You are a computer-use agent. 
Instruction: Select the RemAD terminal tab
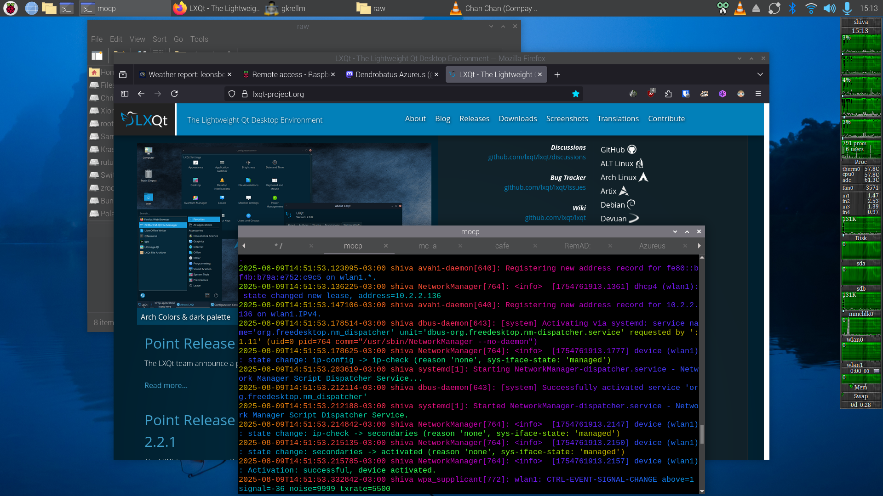point(577,246)
